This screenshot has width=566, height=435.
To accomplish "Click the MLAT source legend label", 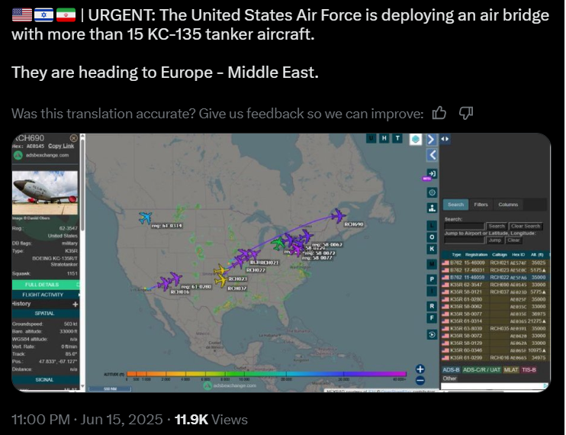I will (510, 369).
